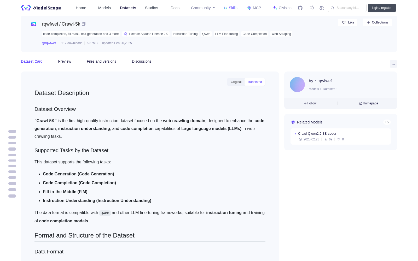Click the "117 downloads" text
The height and width of the screenshot is (261, 418).
72,43
